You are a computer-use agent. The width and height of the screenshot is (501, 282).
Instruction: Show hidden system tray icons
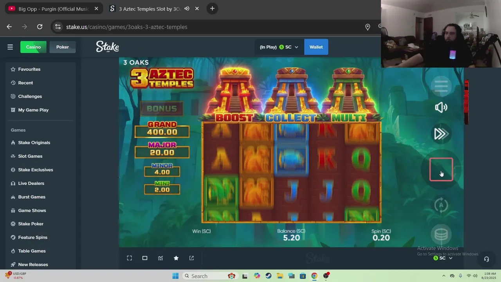[443, 276]
